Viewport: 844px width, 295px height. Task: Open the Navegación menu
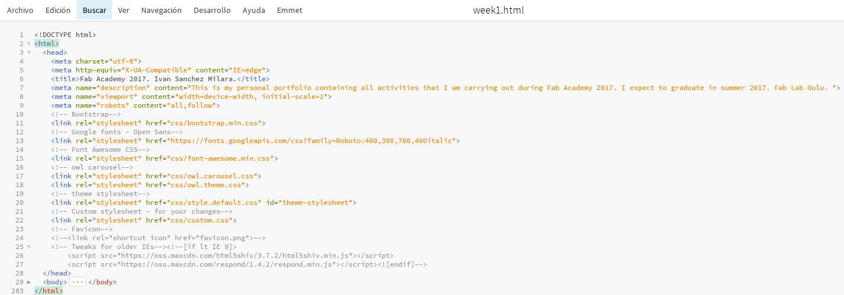tap(161, 10)
